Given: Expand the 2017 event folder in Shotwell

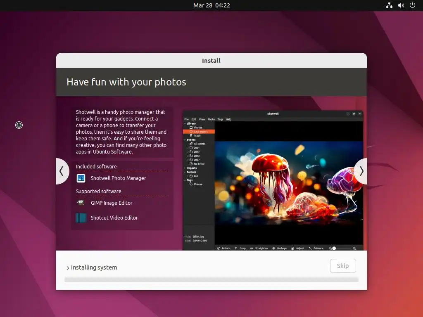Looking at the screenshot, I should 188,152.
